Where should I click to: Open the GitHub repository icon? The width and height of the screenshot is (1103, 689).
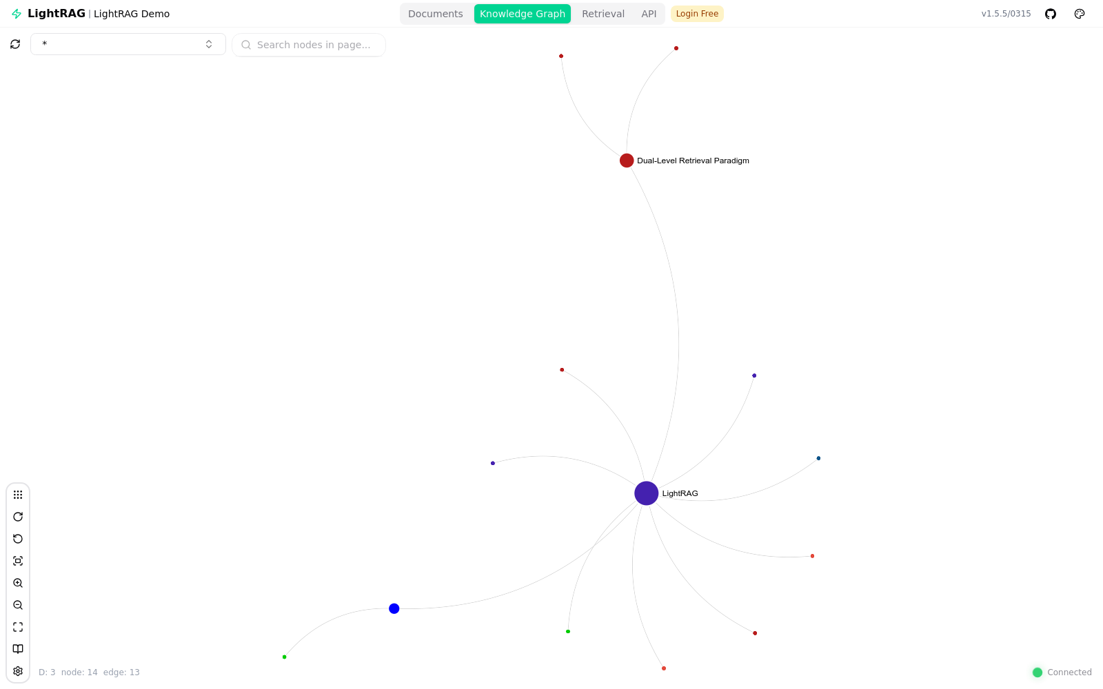pos(1051,14)
